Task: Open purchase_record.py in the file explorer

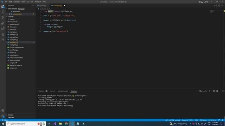Action: tap(16, 58)
